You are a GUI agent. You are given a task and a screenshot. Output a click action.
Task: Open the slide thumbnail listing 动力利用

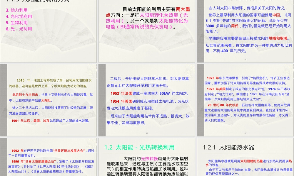(49, 31)
